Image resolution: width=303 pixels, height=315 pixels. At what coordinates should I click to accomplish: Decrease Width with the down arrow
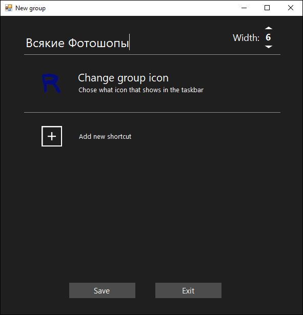point(269,47)
